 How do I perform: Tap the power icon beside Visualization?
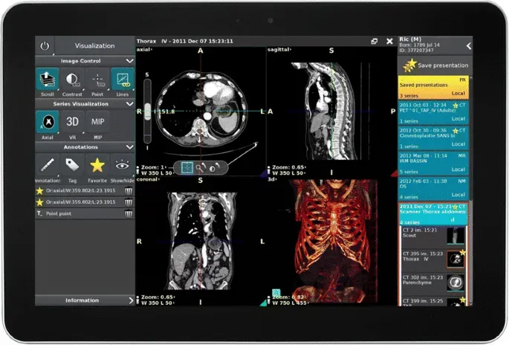click(45, 45)
